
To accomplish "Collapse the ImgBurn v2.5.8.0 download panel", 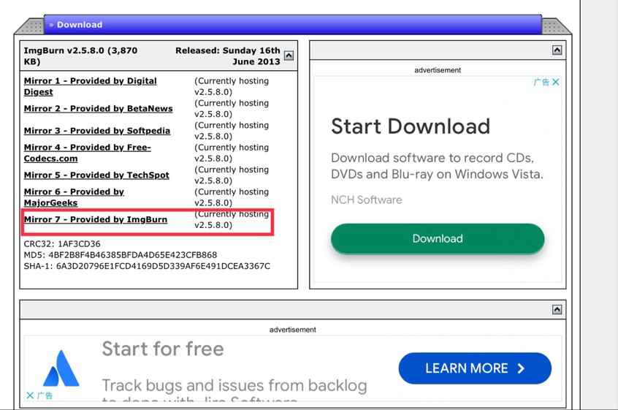I will point(289,56).
